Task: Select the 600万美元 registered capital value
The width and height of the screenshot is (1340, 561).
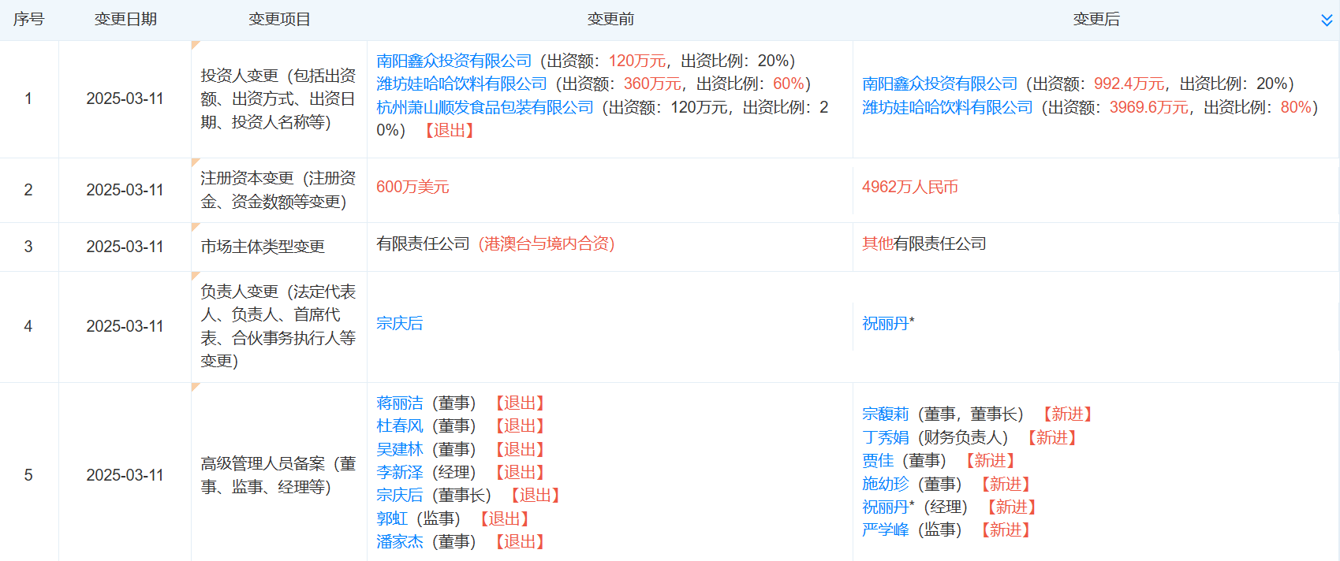Action: point(412,187)
